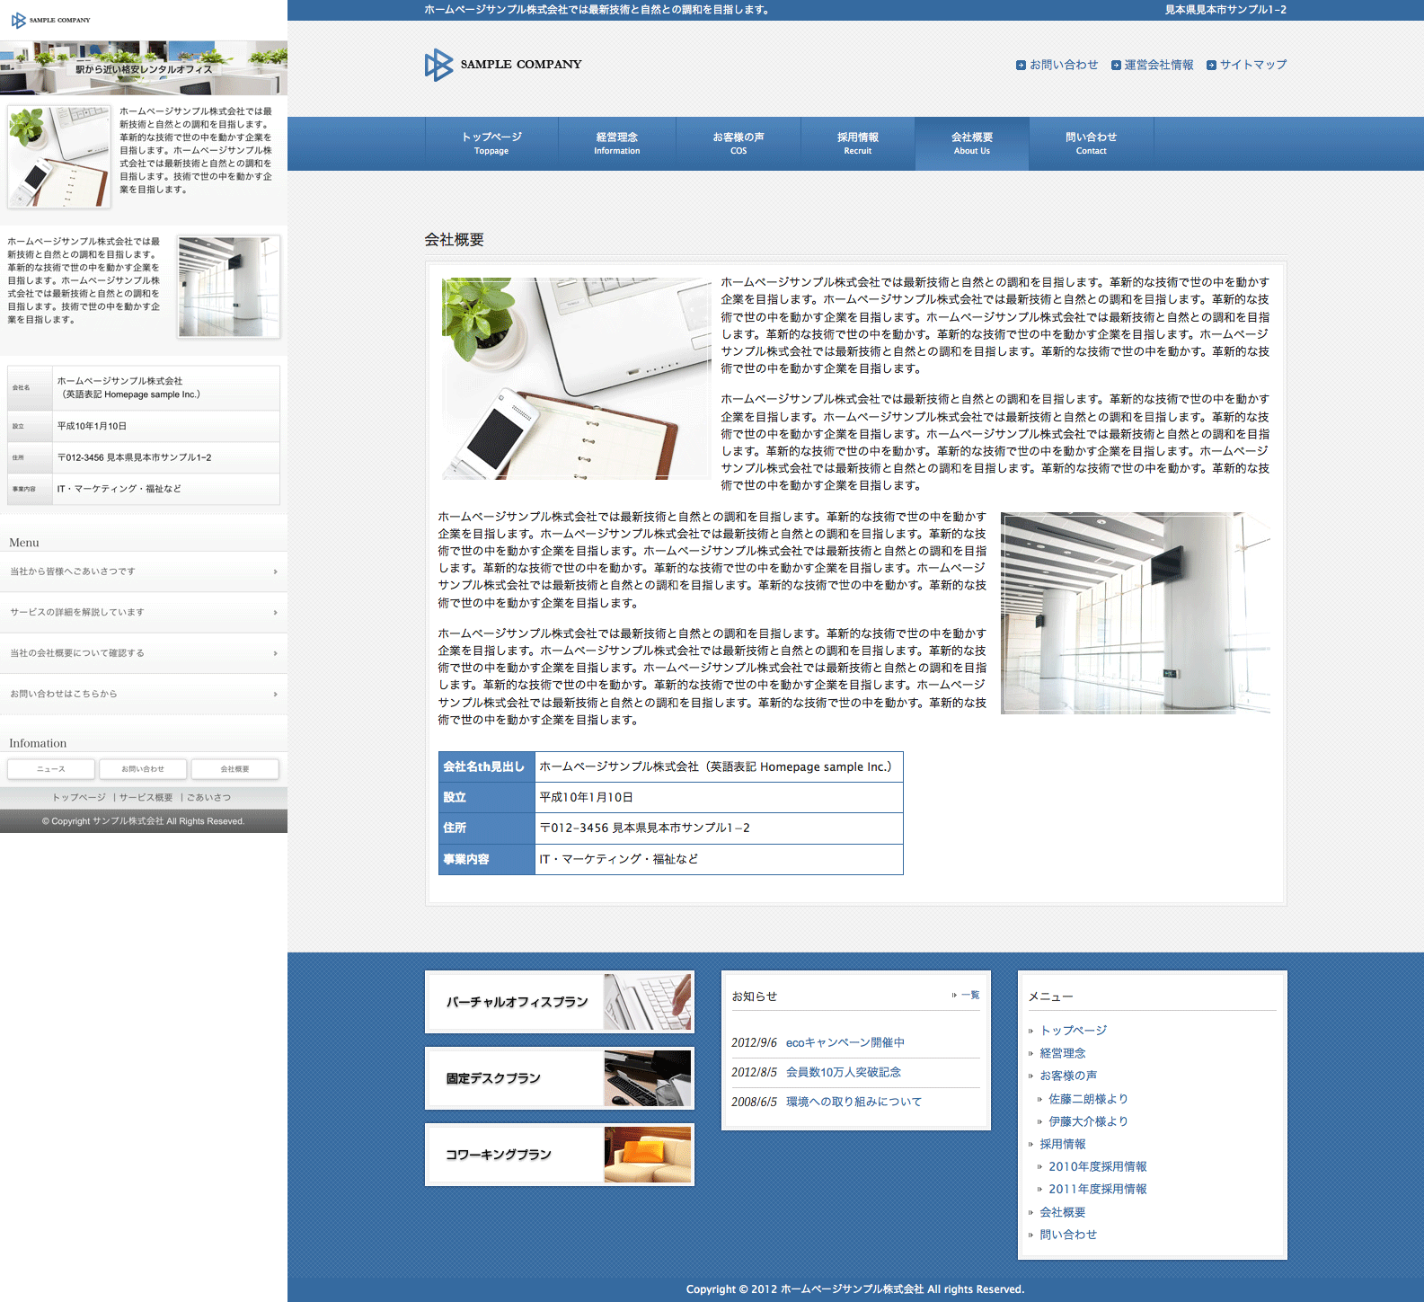This screenshot has height=1302, width=1424.
Task: Click the 一覧 link in お知らせ box
Action: click(x=969, y=996)
